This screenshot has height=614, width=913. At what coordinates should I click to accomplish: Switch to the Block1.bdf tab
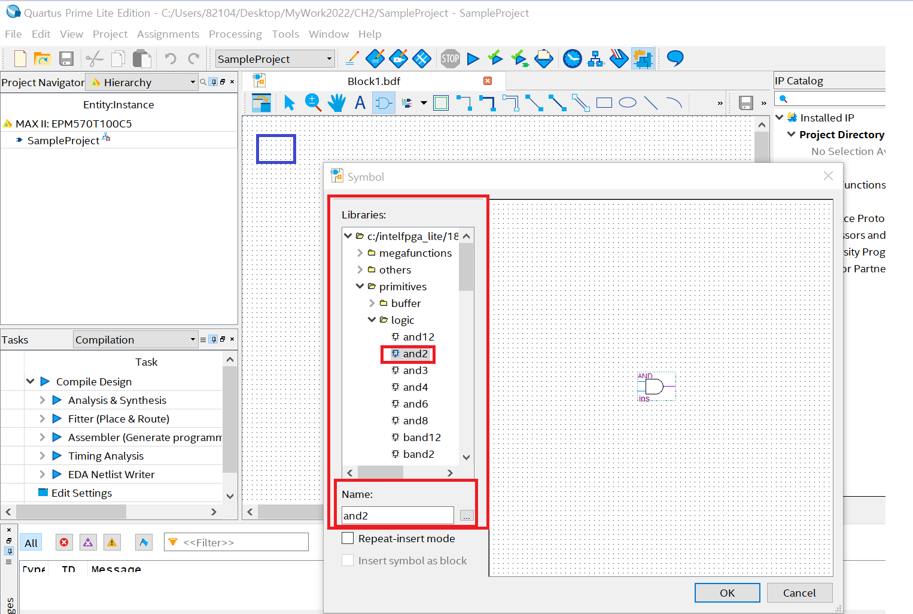pos(374,81)
